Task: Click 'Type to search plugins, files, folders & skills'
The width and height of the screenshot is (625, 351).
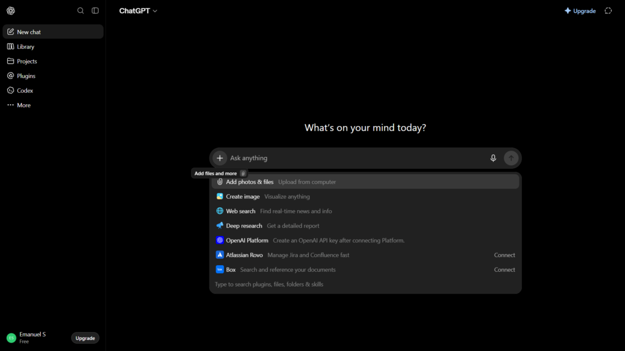Action: [x=269, y=284]
